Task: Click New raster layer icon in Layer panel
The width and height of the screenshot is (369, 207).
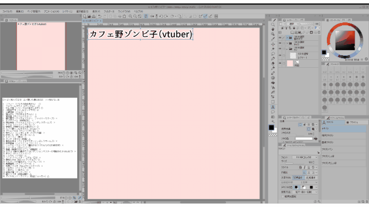Action: pos(292,32)
